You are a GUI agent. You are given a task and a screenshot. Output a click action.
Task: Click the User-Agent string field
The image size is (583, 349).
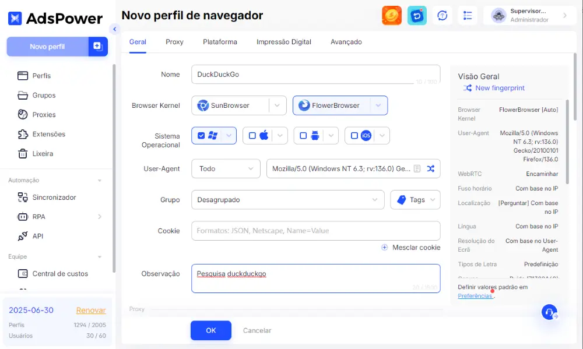coord(353,169)
